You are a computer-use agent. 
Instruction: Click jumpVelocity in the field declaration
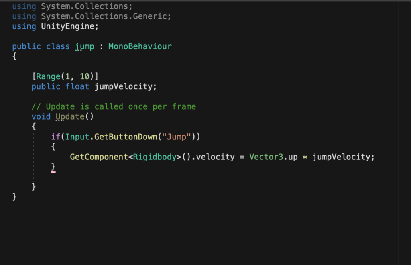point(123,86)
